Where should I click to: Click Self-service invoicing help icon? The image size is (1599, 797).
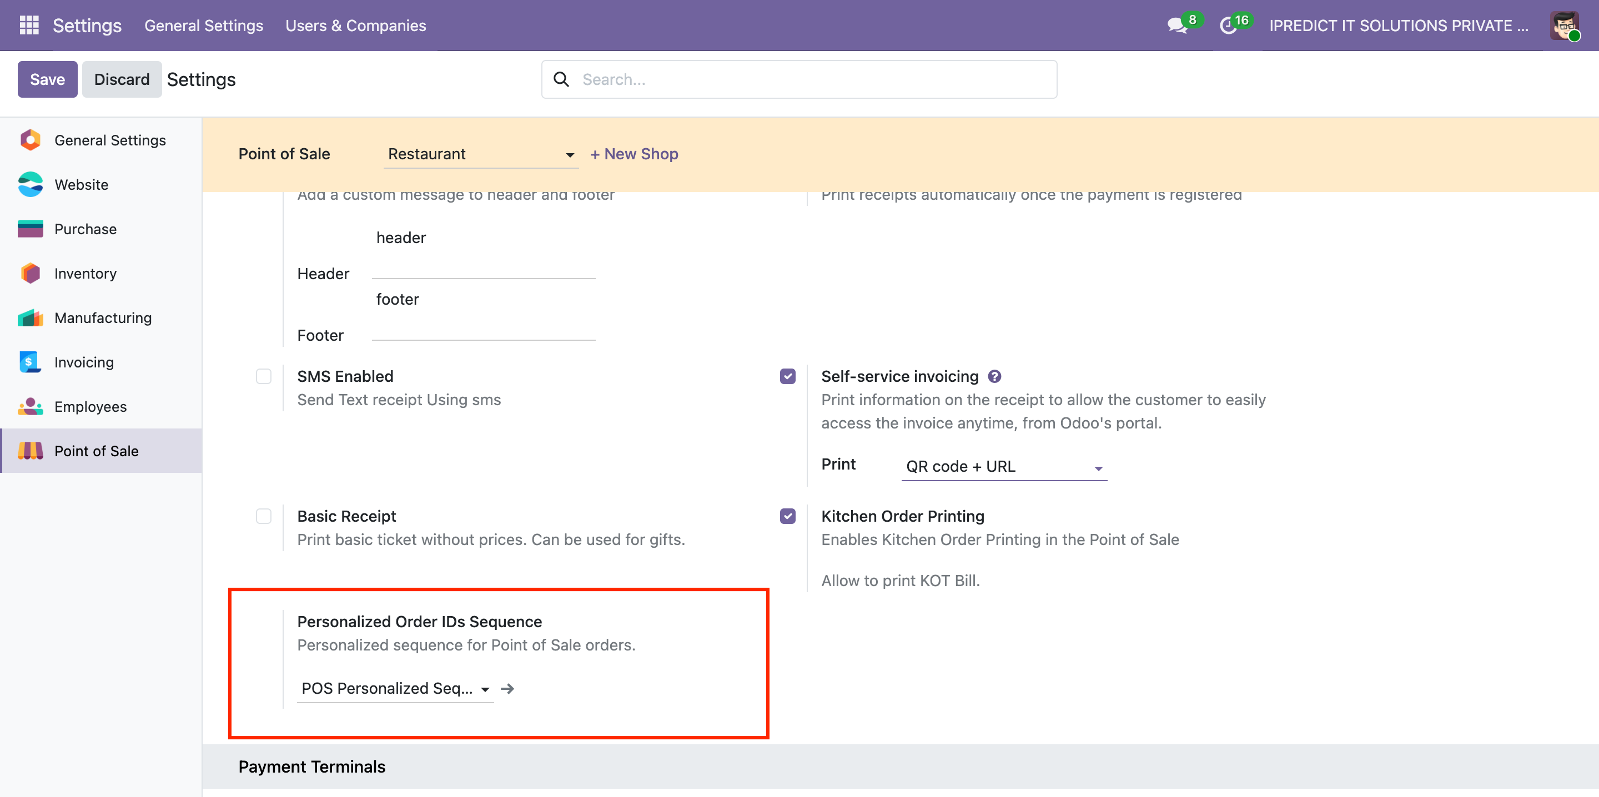[x=994, y=376]
